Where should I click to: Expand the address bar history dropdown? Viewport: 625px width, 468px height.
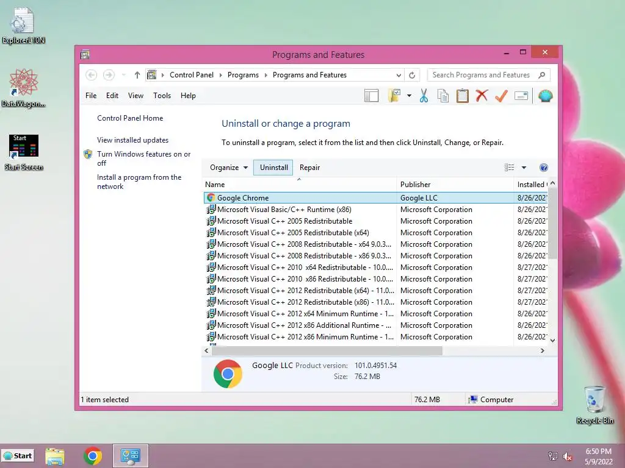(x=399, y=75)
